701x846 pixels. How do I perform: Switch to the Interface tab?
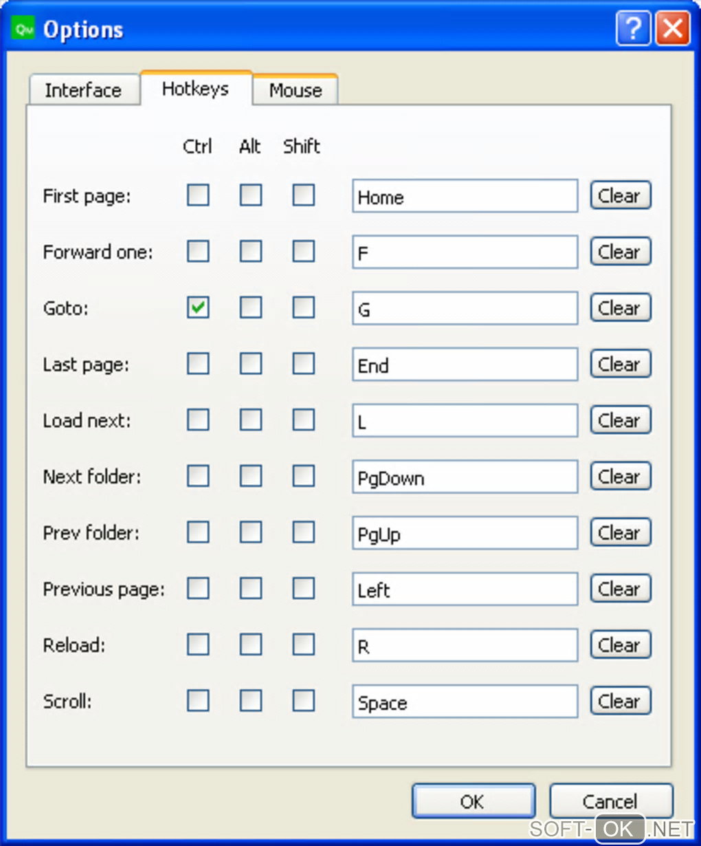(x=83, y=90)
